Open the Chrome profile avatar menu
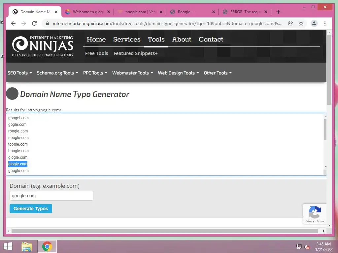The image size is (338, 253). (314, 23)
